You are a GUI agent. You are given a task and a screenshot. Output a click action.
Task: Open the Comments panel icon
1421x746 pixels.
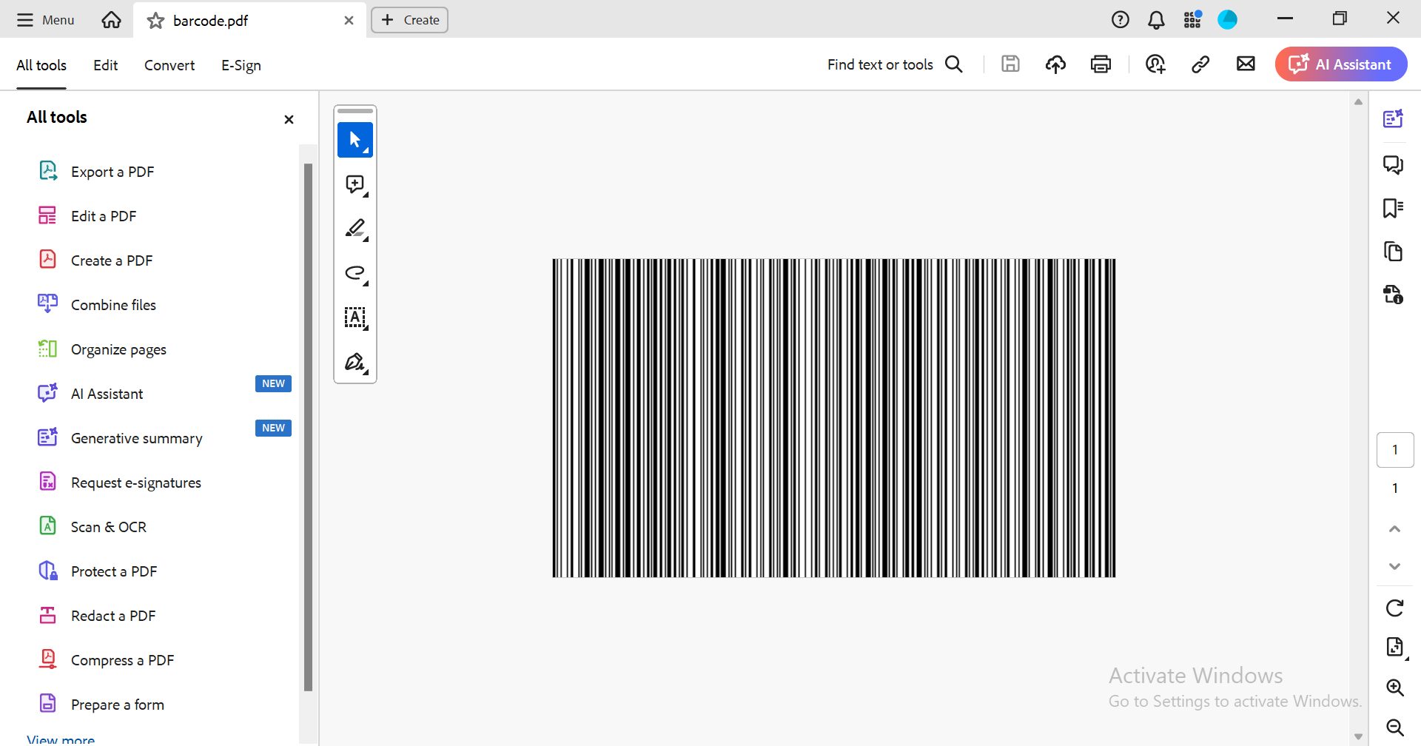coord(1394,164)
